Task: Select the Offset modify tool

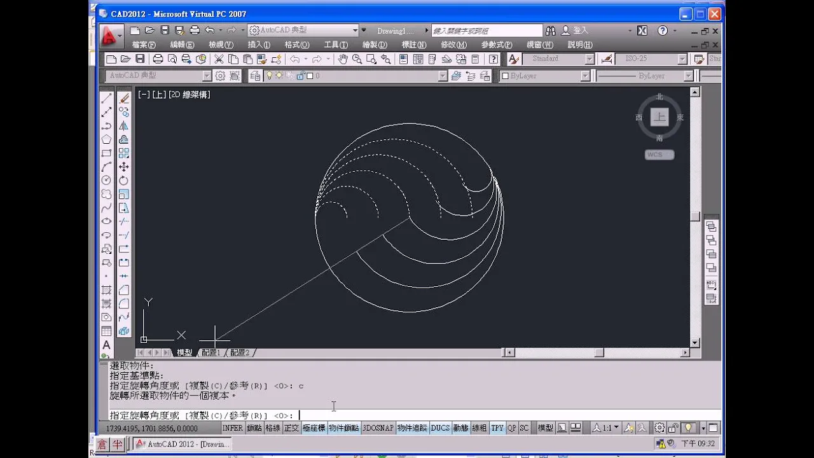Action: 124,139
